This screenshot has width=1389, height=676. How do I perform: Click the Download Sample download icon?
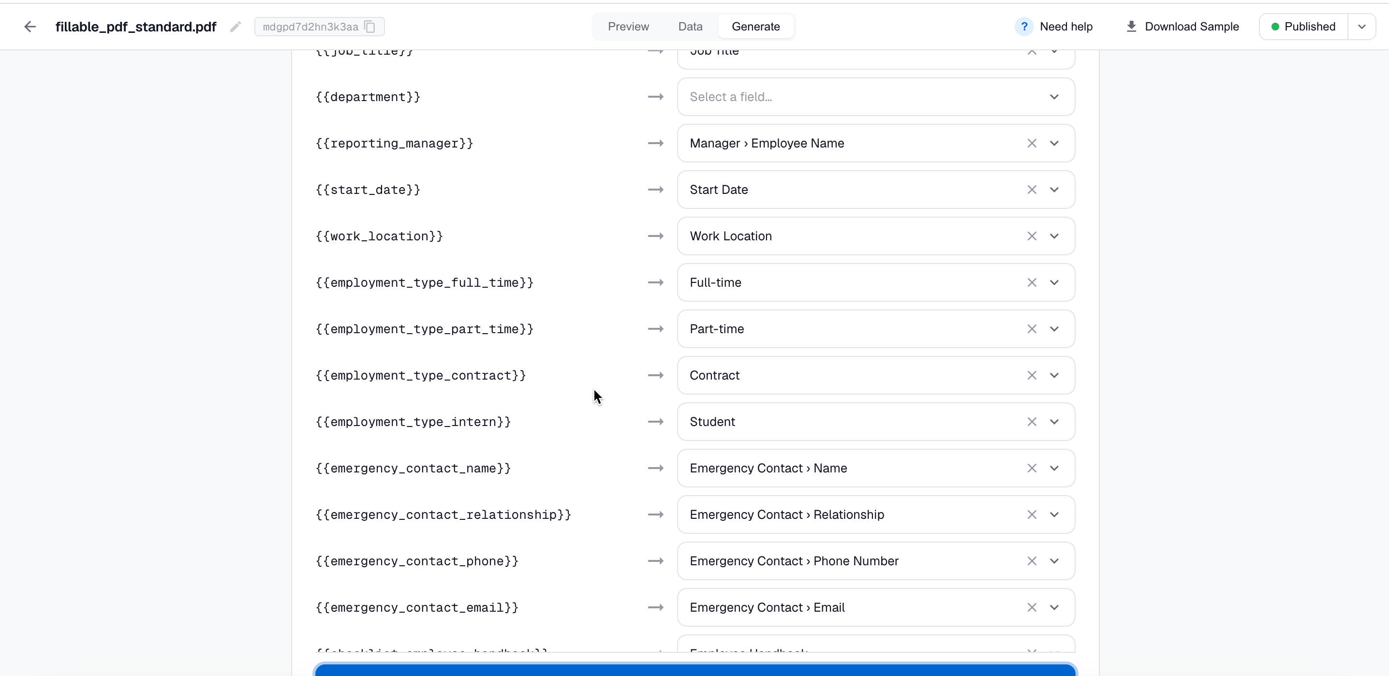click(x=1131, y=27)
